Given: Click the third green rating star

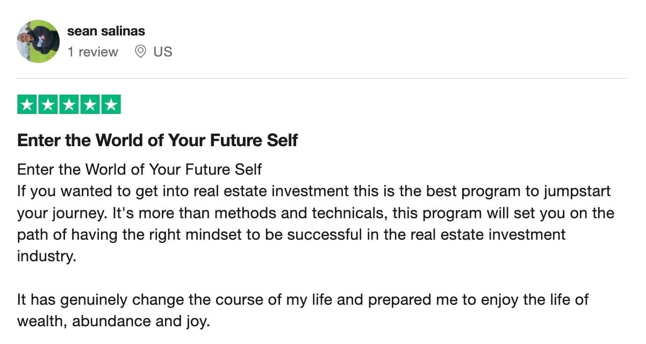Looking at the screenshot, I should (69, 104).
